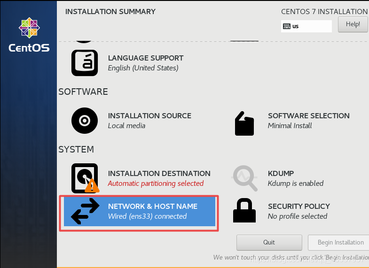
Task: Click the Help! button
Action: pos(353,24)
